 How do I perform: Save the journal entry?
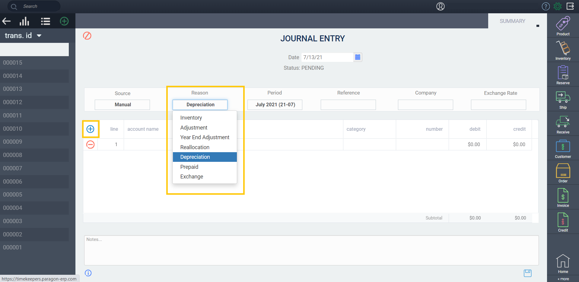[528, 273]
